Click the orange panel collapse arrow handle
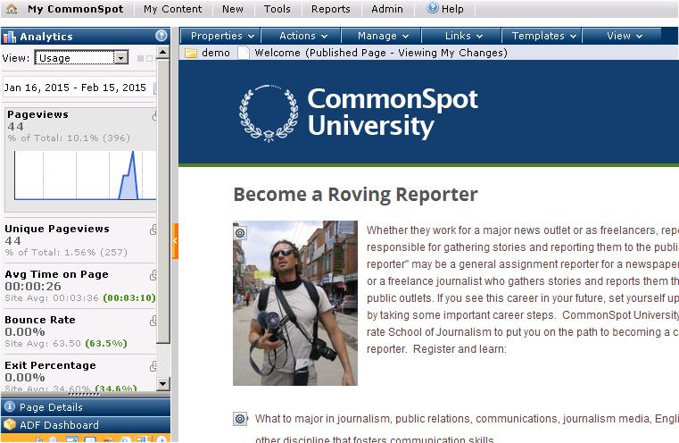 tap(175, 241)
